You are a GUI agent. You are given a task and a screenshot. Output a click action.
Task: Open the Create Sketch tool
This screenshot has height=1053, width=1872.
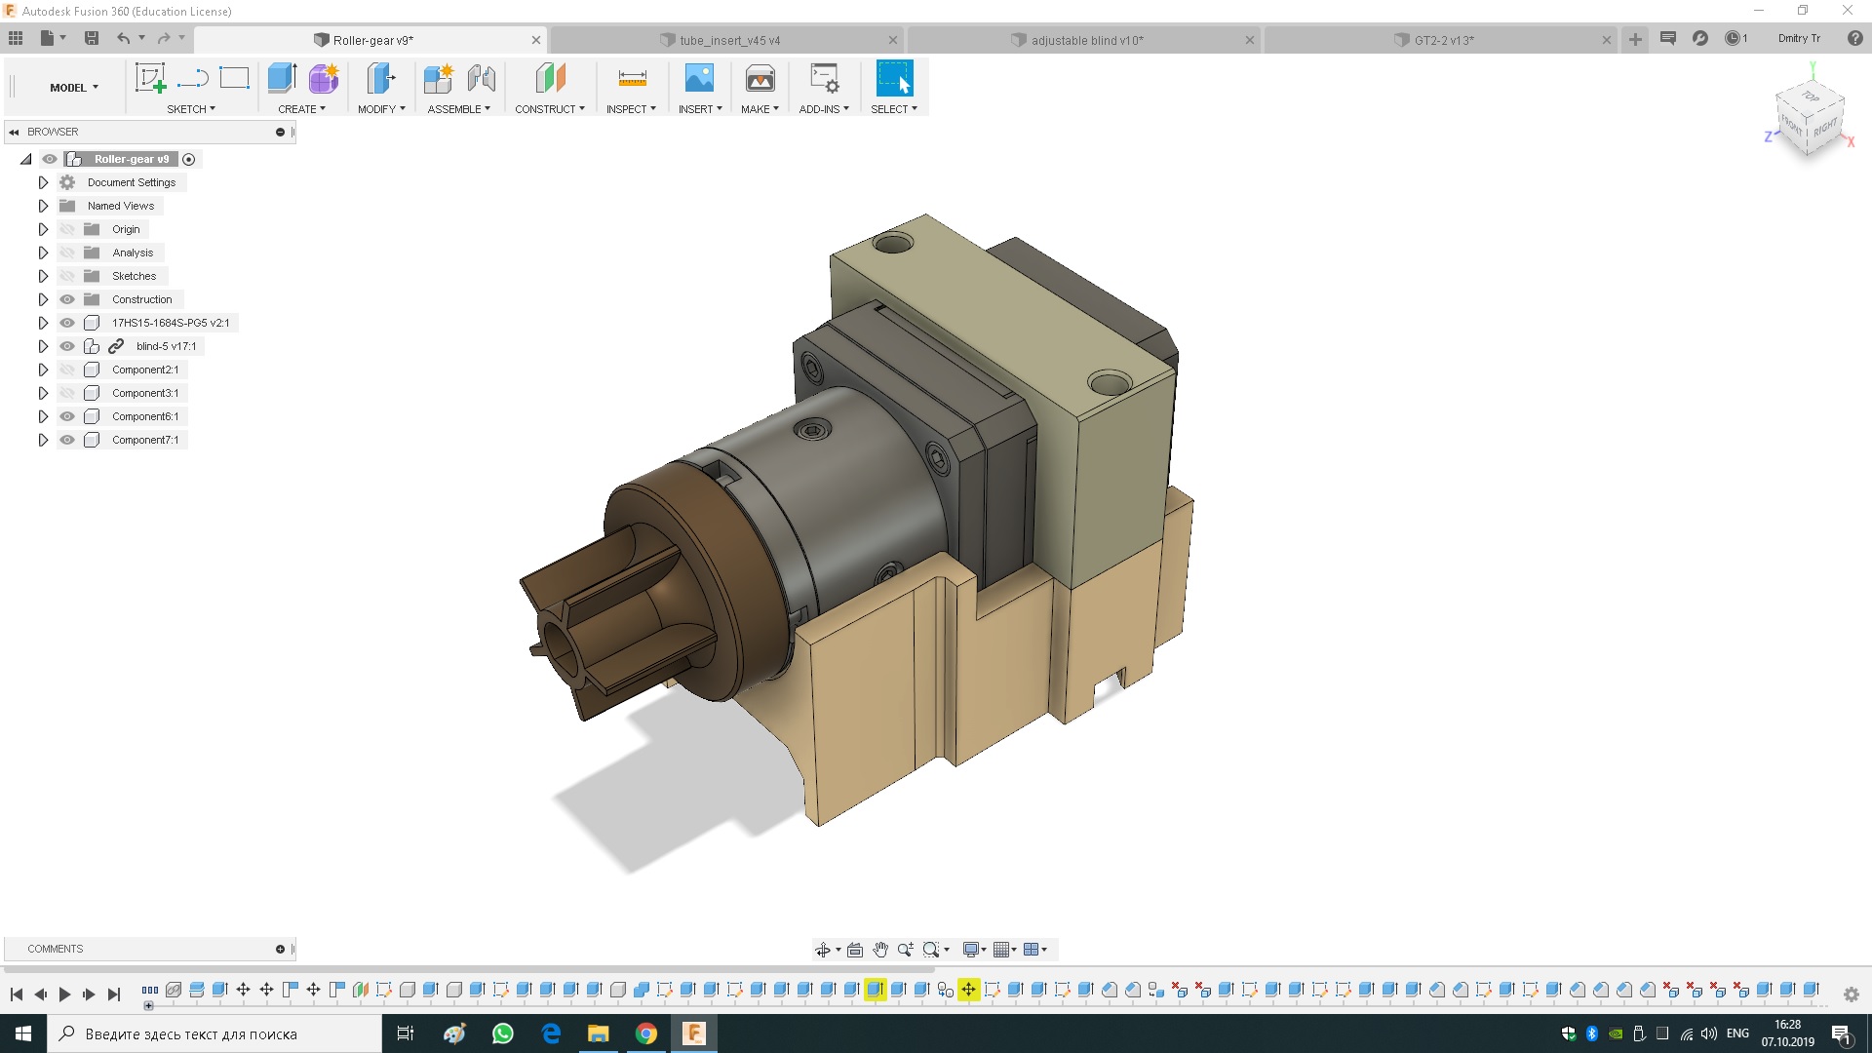click(x=150, y=78)
